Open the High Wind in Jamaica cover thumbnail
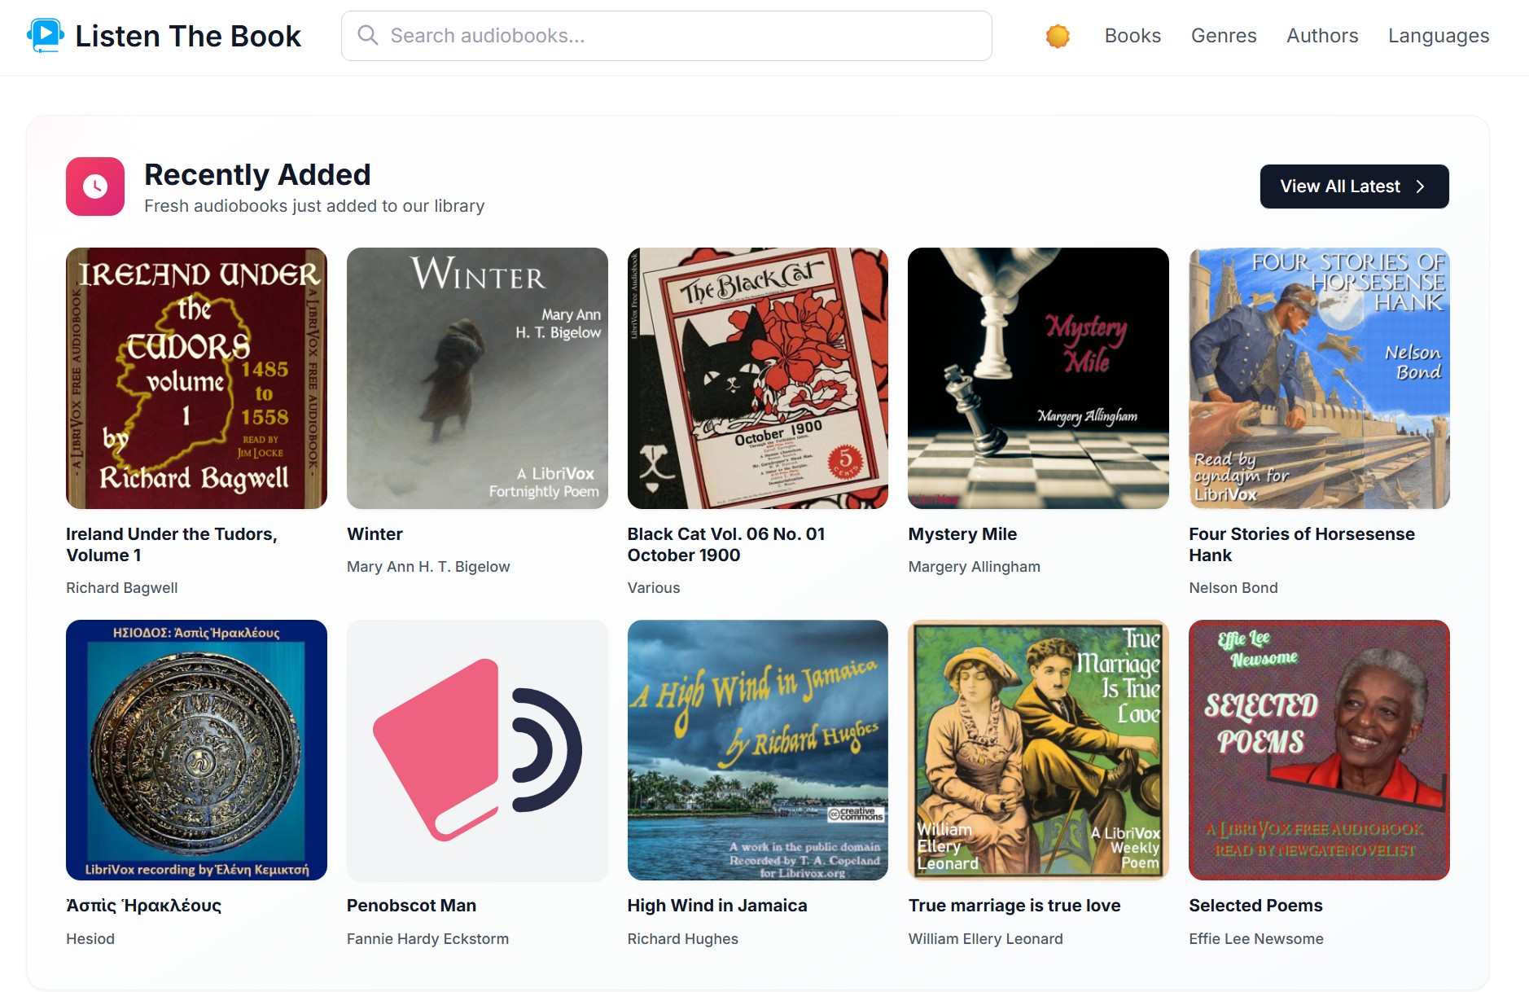The width and height of the screenshot is (1529, 992). tap(757, 751)
